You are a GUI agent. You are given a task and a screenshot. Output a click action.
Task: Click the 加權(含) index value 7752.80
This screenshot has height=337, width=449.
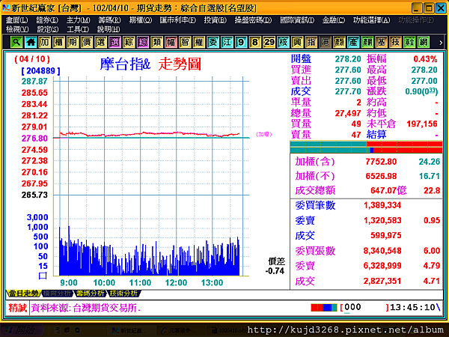click(381, 162)
